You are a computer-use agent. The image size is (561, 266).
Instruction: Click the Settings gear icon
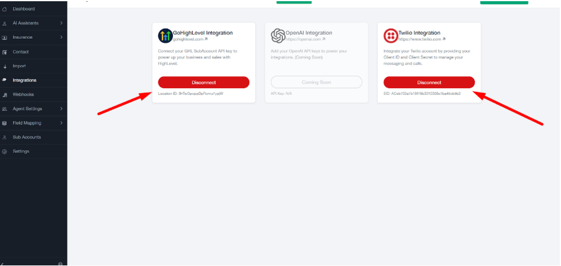[x=5, y=151]
